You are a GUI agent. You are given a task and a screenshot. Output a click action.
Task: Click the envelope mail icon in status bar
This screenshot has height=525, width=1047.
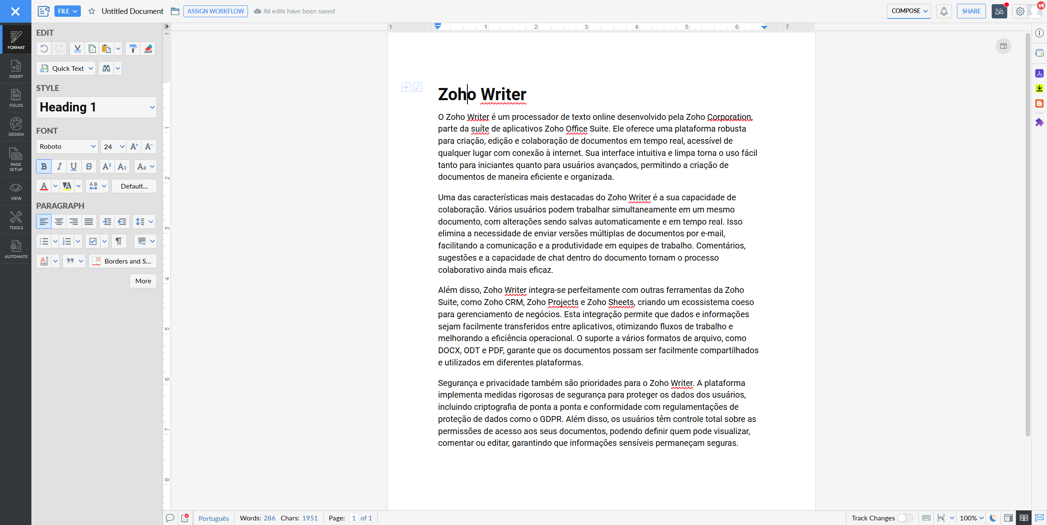[x=1039, y=518]
